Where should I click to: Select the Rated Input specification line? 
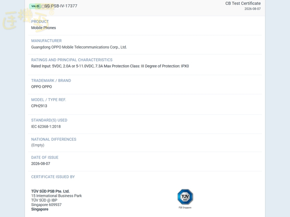click(x=110, y=66)
